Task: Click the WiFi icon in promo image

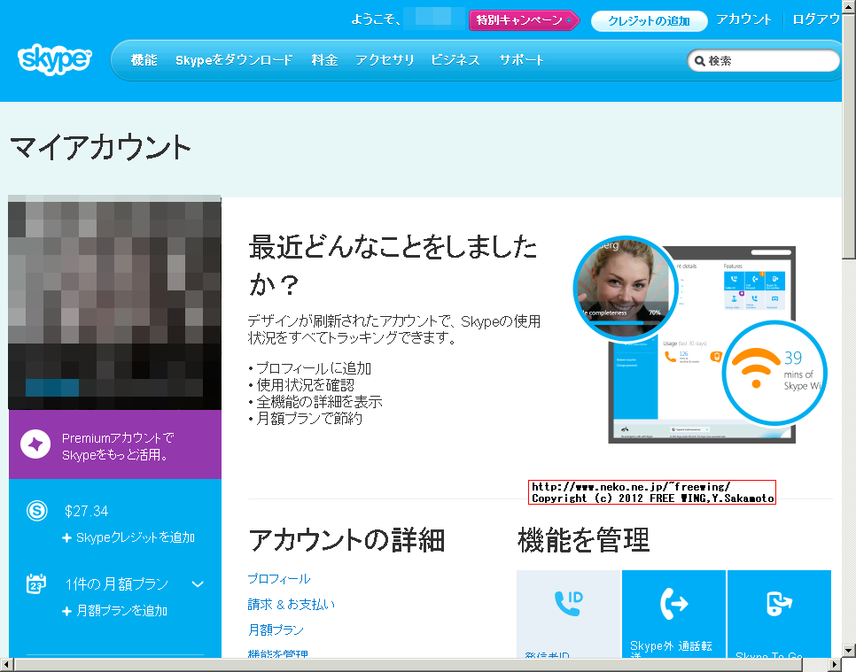Action: [x=756, y=368]
